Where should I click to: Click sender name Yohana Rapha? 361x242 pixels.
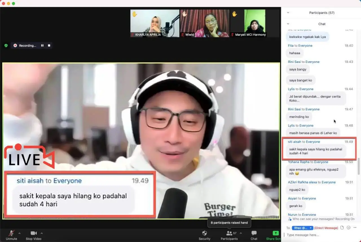[299, 162]
